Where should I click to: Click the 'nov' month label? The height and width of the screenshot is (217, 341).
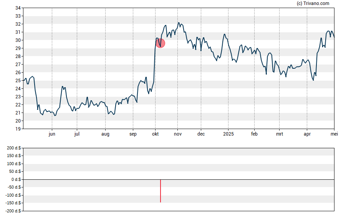[x=178, y=134]
